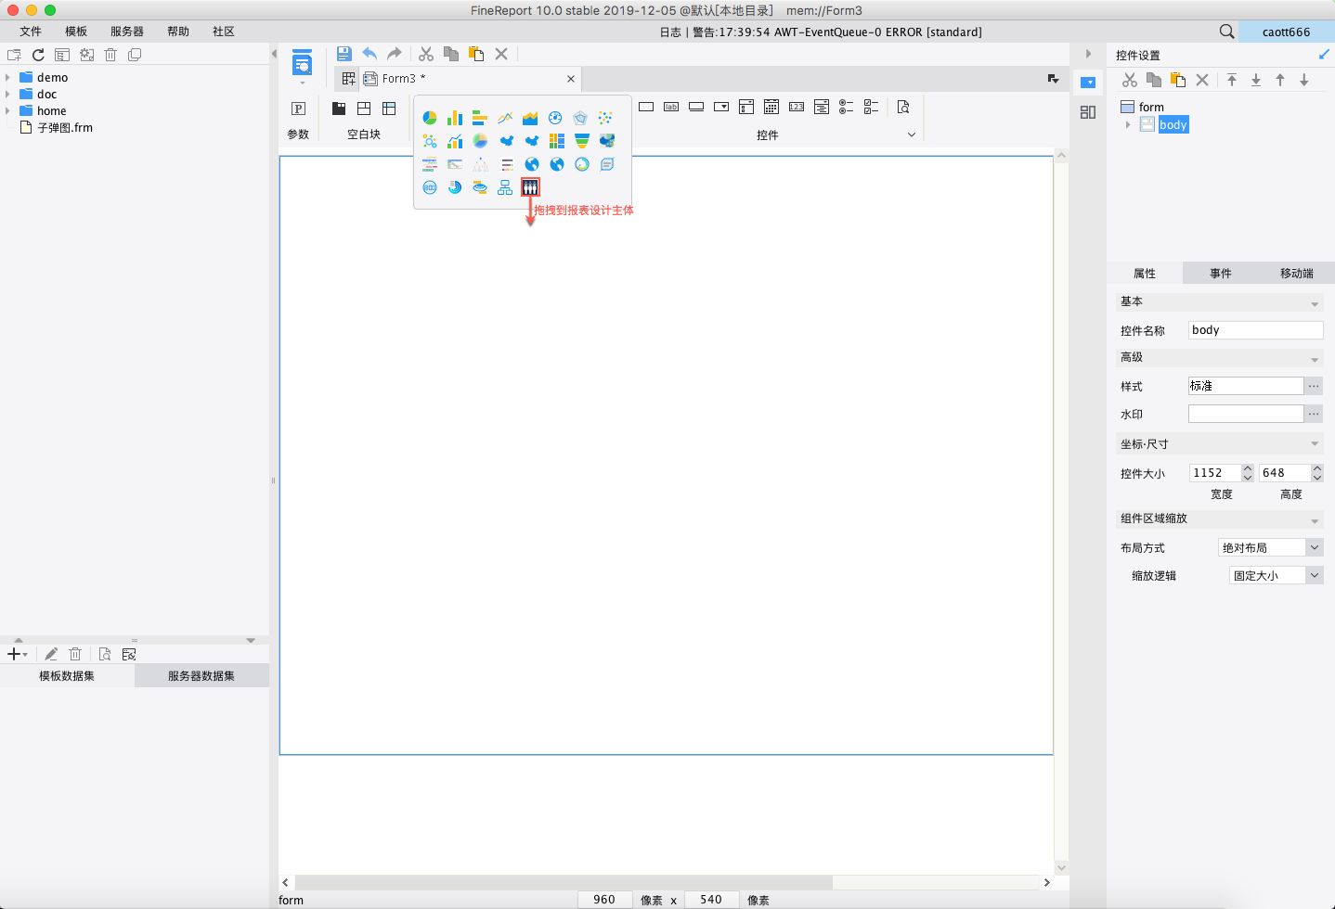Click the 控件名称 input field

tap(1254, 330)
